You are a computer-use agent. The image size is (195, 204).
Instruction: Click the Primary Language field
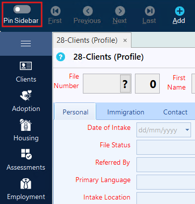(x=166, y=182)
